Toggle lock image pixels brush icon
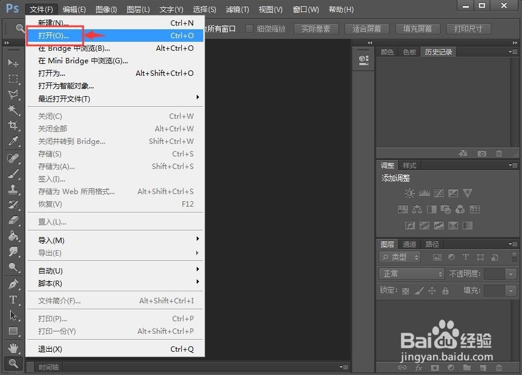This screenshot has height=375, width=522. (x=419, y=291)
